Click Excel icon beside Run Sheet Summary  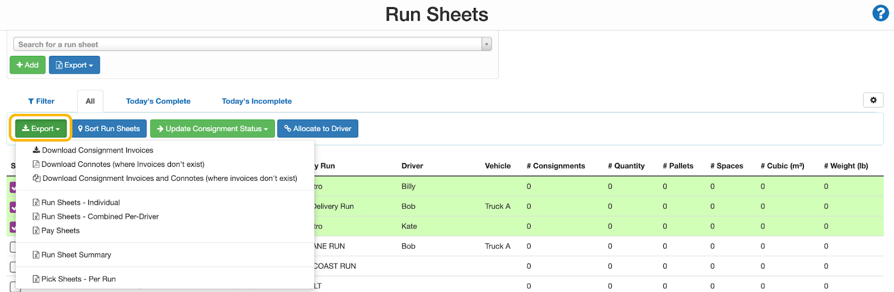point(36,255)
